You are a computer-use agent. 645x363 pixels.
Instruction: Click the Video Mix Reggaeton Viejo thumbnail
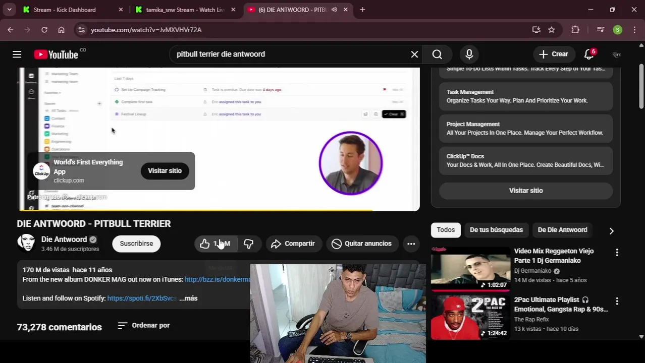470,269
